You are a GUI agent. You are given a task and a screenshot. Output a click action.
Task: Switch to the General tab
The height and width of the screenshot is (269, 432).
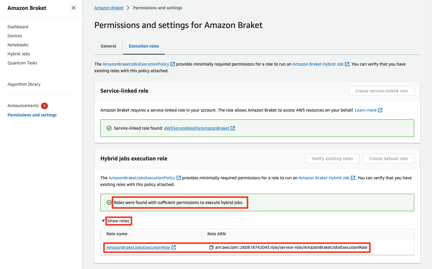108,46
